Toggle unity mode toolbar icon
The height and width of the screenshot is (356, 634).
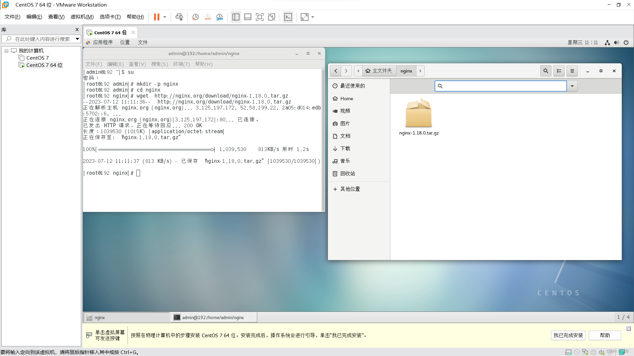(x=271, y=17)
